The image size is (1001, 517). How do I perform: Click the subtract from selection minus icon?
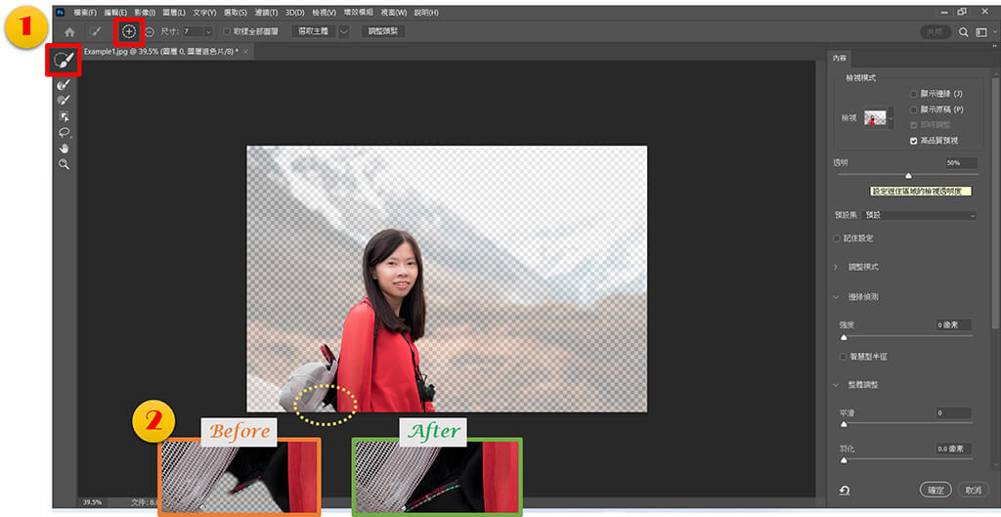150,31
